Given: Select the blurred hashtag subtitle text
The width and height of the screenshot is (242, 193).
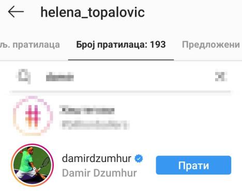Looking at the screenshot, I should pos(95,124).
